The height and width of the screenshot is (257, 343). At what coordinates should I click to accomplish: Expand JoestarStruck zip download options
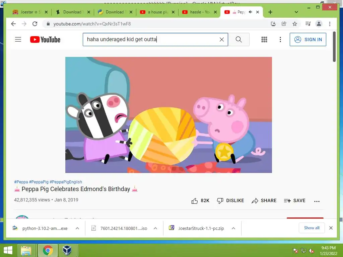pos(233,228)
